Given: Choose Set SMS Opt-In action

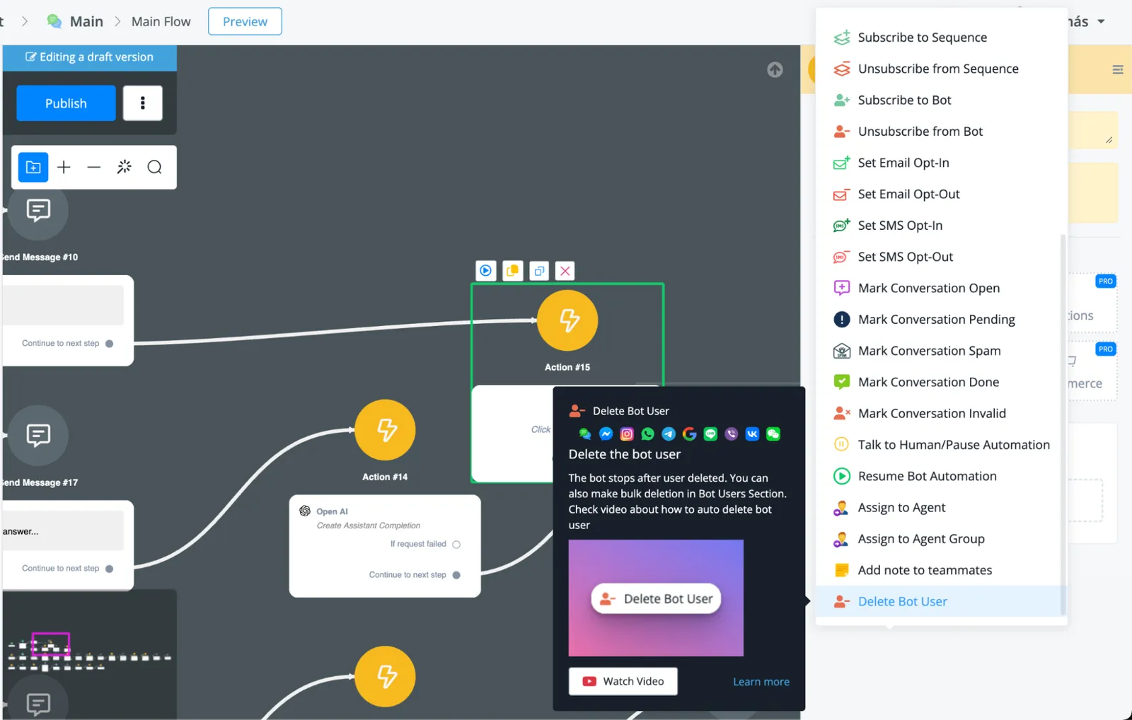Looking at the screenshot, I should (x=941, y=226).
